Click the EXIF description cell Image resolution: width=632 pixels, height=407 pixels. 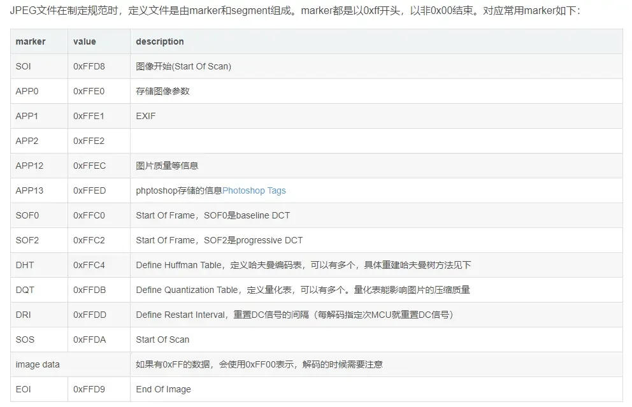(x=377, y=116)
